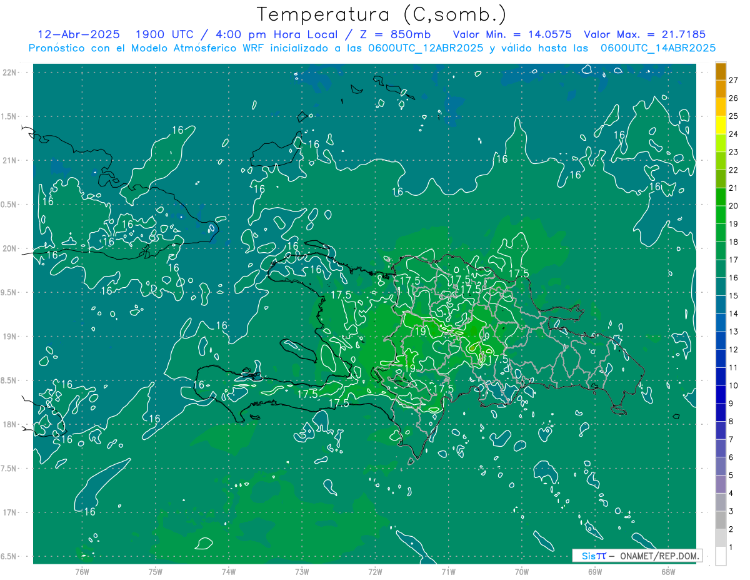Click the "70W" longitude axis label

[522, 572]
